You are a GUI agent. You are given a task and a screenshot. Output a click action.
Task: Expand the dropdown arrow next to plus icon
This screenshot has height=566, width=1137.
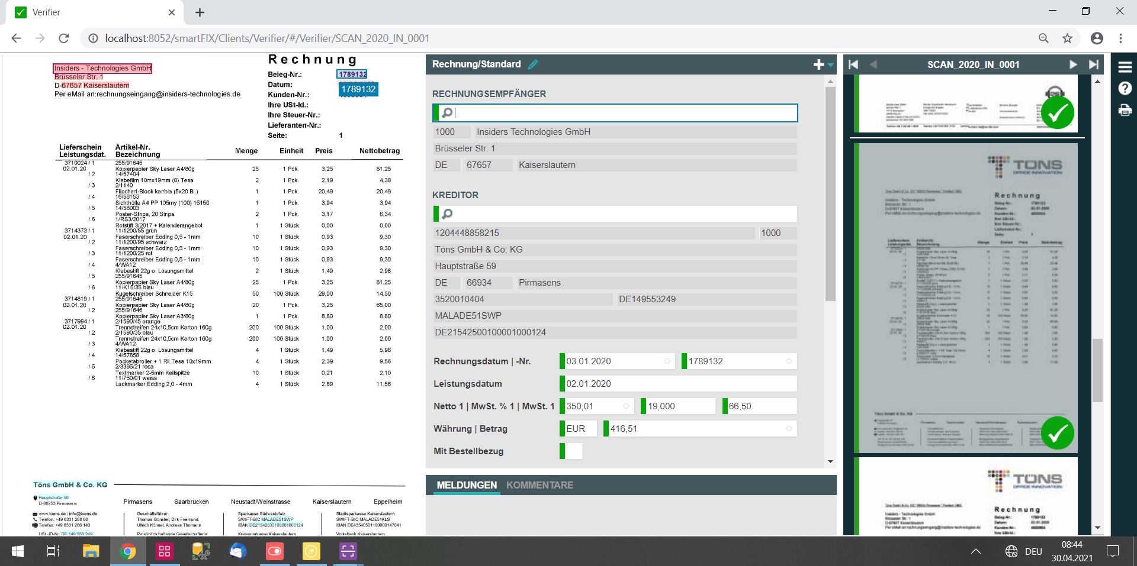(x=831, y=65)
